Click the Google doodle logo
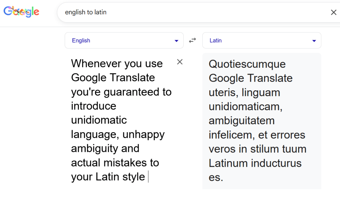Image resolution: width=340 pixels, height=203 pixels. [x=21, y=12]
